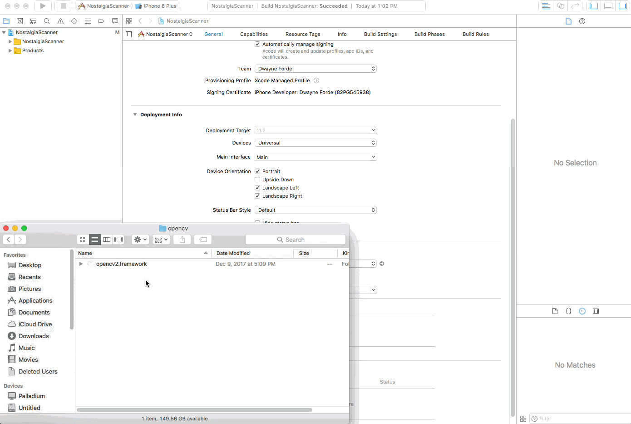
Task: Open the Project navigator folder icon
Action: (6, 21)
